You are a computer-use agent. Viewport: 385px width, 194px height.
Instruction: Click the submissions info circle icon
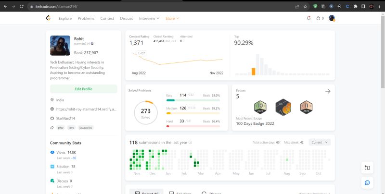(x=190, y=142)
